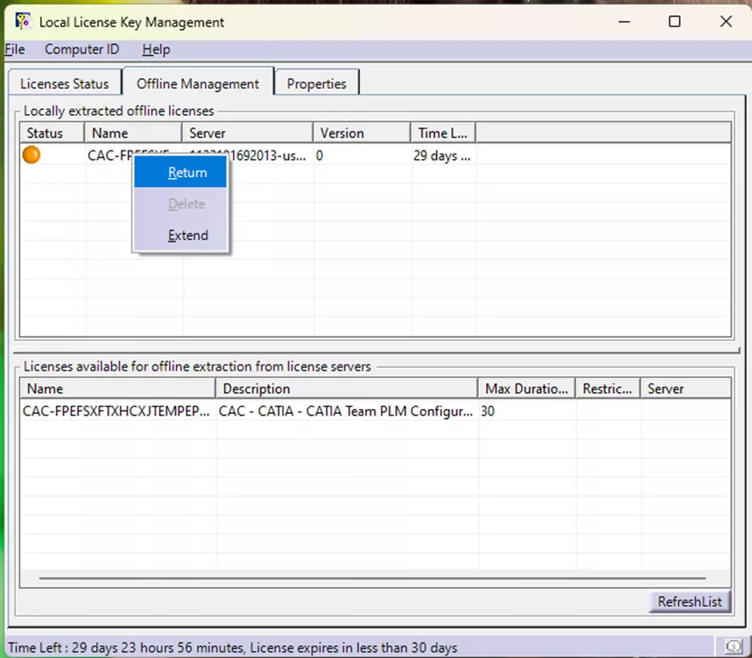
Task: Open the Help menu
Action: [x=155, y=49]
